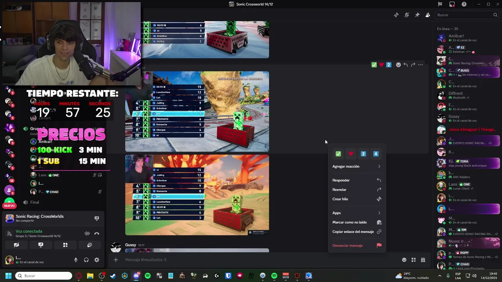Viewport: 502px width, 282px height.
Task: Click the green checkmark reaction on message toolbar
Action: [x=374, y=65]
